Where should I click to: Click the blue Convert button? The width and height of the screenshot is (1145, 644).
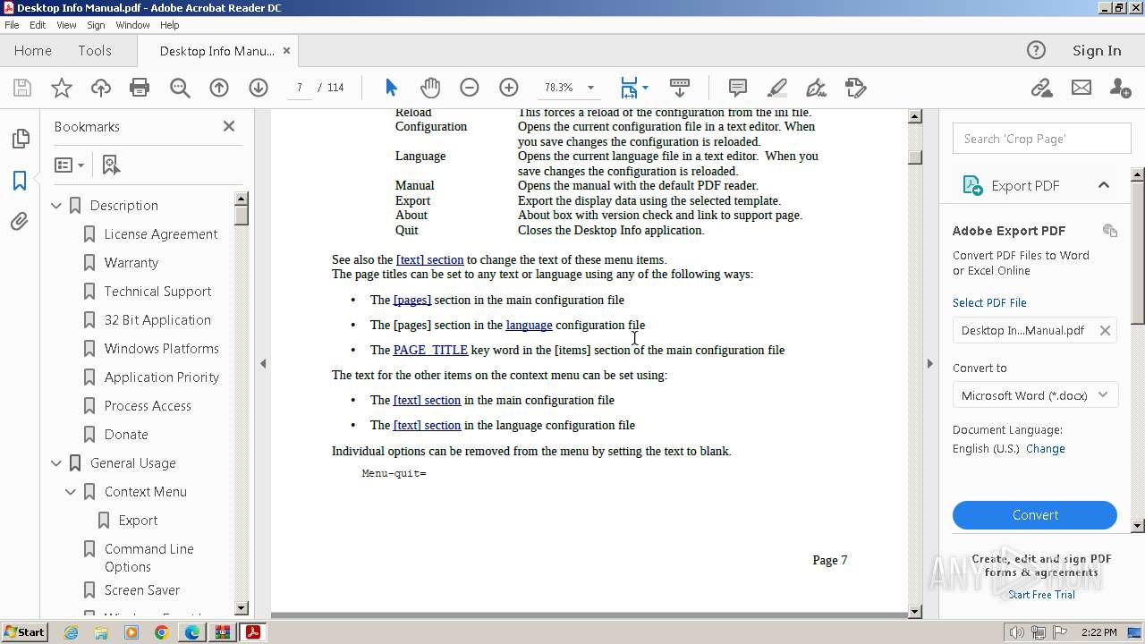coord(1035,515)
